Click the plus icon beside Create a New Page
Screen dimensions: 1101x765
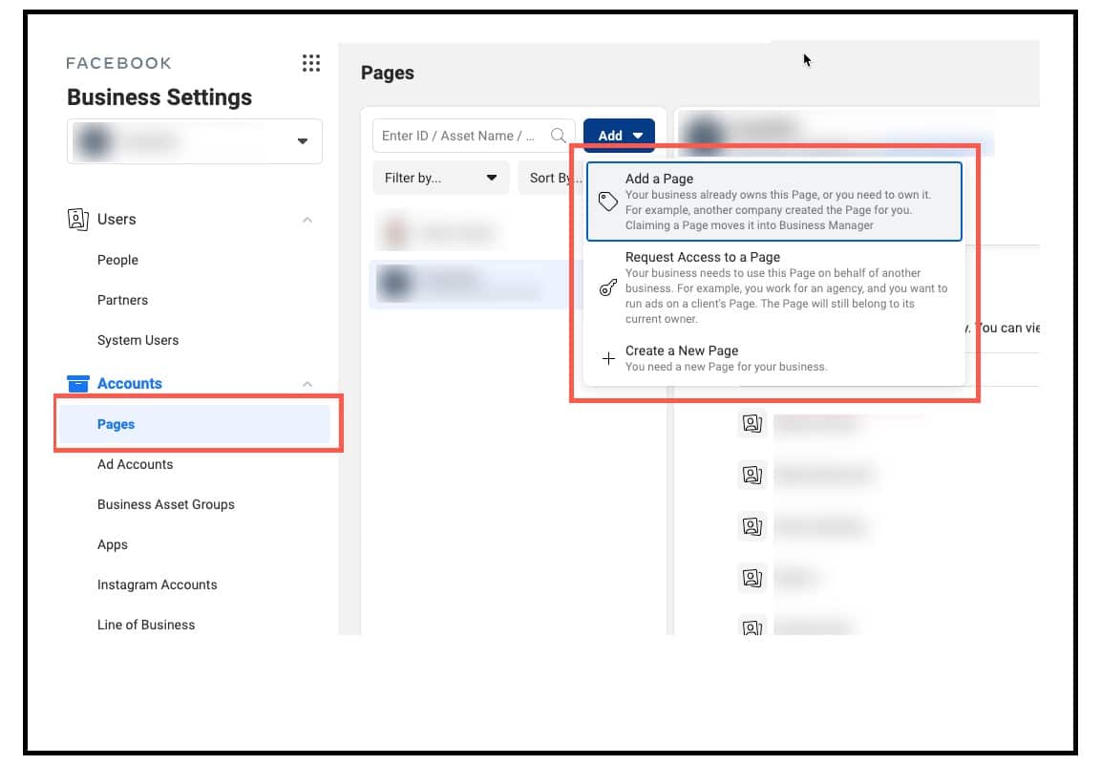608,359
